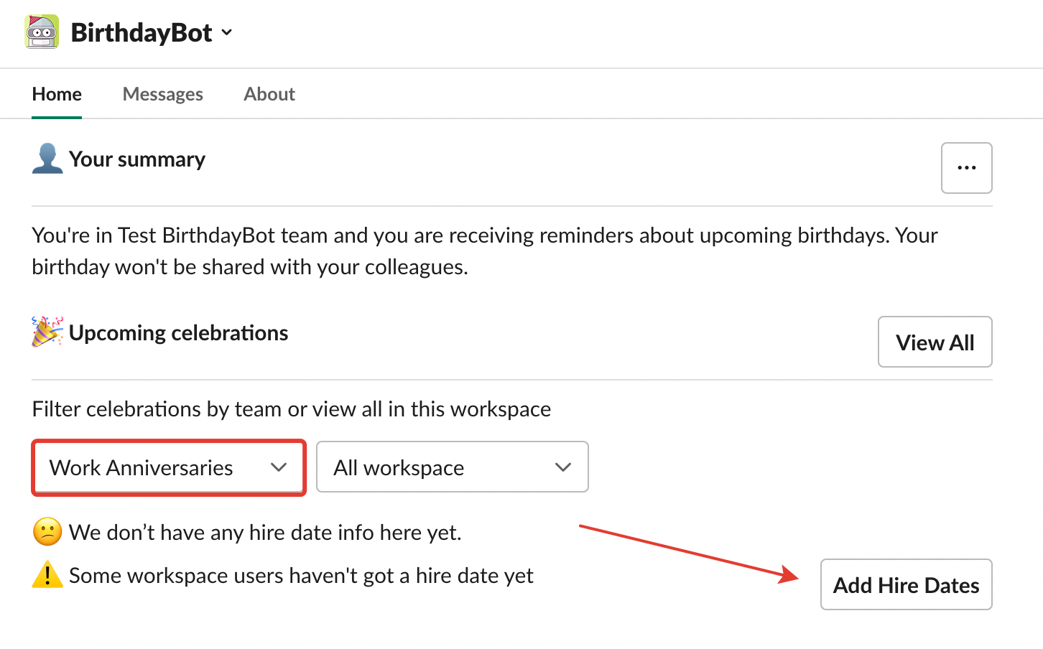The width and height of the screenshot is (1043, 649).
Task: Open the Work Anniversaries dropdown
Action: [x=169, y=467]
